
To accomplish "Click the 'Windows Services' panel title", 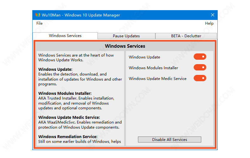I will pyautogui.click(x=125, y=46).
